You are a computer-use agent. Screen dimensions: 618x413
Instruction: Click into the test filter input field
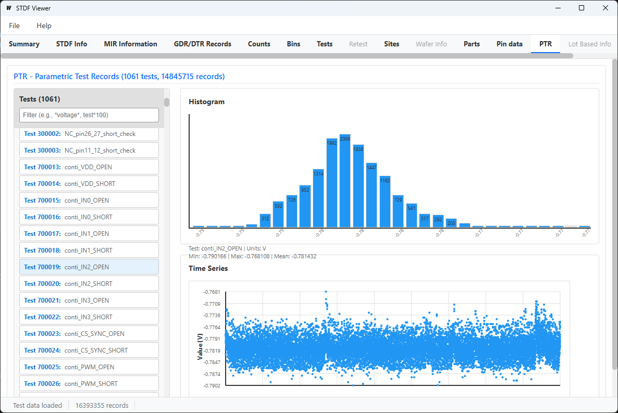coord(89,115)
